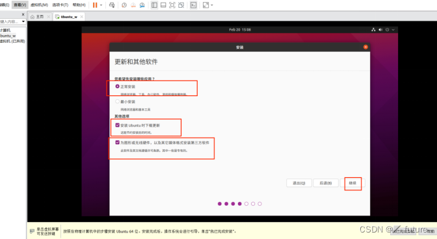Viewport: 437px width, 239px height.
Task: Click the message icon in the bottom hint bar
Action: pos(32,231)
